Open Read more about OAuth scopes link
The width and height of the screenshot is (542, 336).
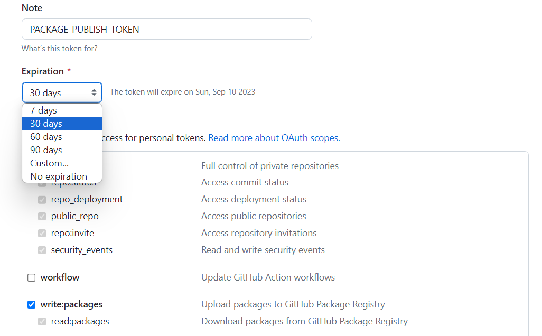[274, 138]
